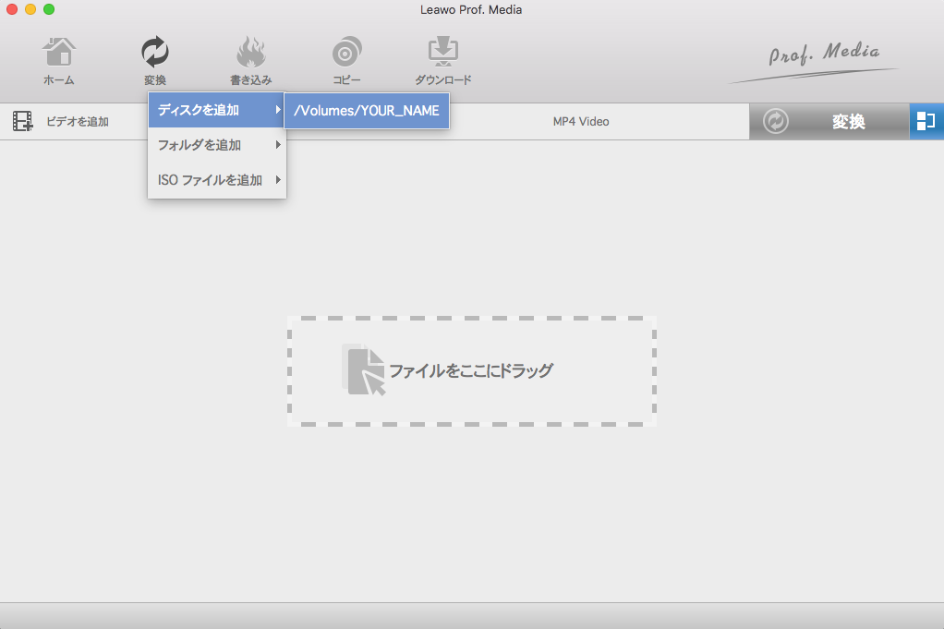The height and width of the screenshot is (629, 944).
Task: Open the 書き込み (Burn) module
Action: (251, 61)
